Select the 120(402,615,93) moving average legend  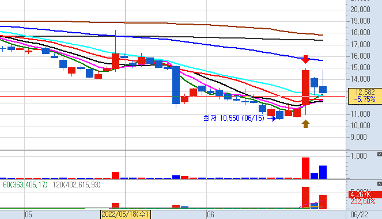(77, 185)
